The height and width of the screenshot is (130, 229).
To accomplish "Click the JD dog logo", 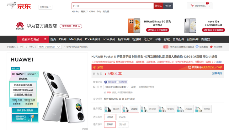I will [11, 5].
